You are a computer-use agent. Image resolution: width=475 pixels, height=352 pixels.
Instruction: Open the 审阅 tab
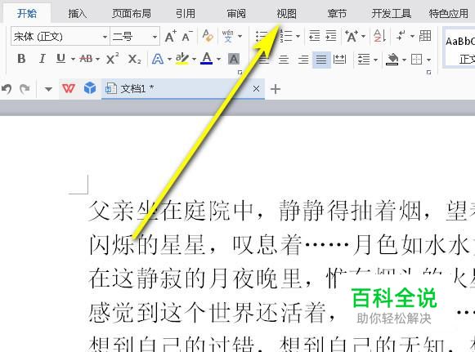click(236, 14)
